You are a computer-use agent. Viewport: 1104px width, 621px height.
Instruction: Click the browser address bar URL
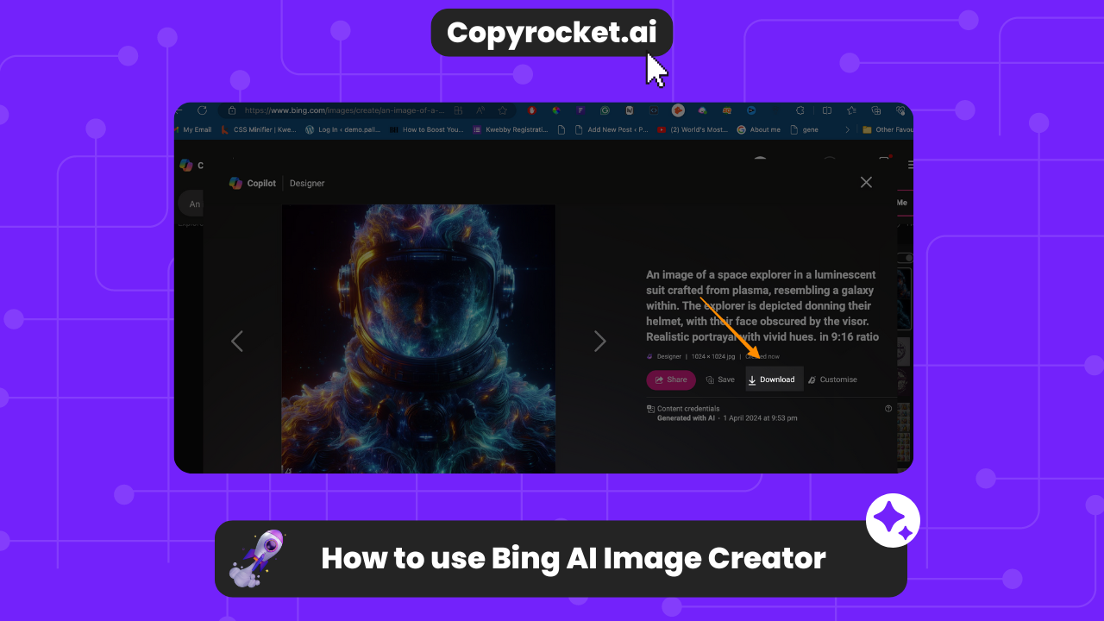pyautogui.click(x=345, y=110)
